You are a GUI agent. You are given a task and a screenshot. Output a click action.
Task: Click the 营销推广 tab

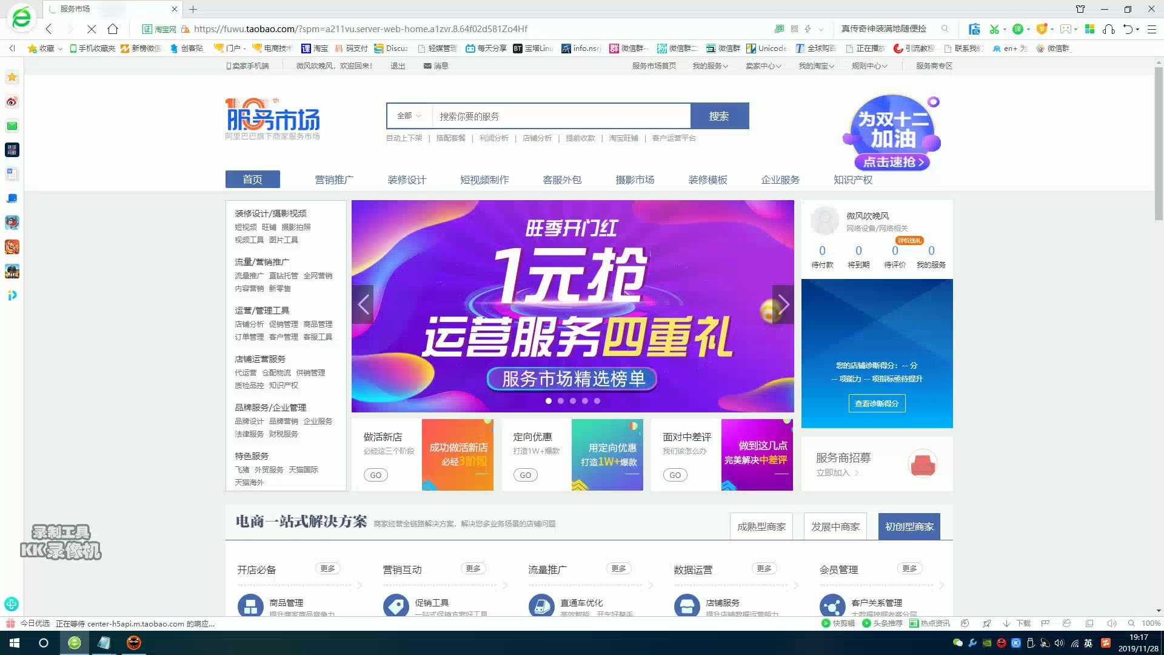tap(334, 179)
